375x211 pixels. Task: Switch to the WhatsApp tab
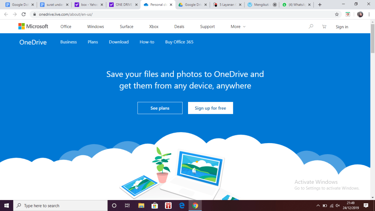pyautogui.click(x=295, y=5)
